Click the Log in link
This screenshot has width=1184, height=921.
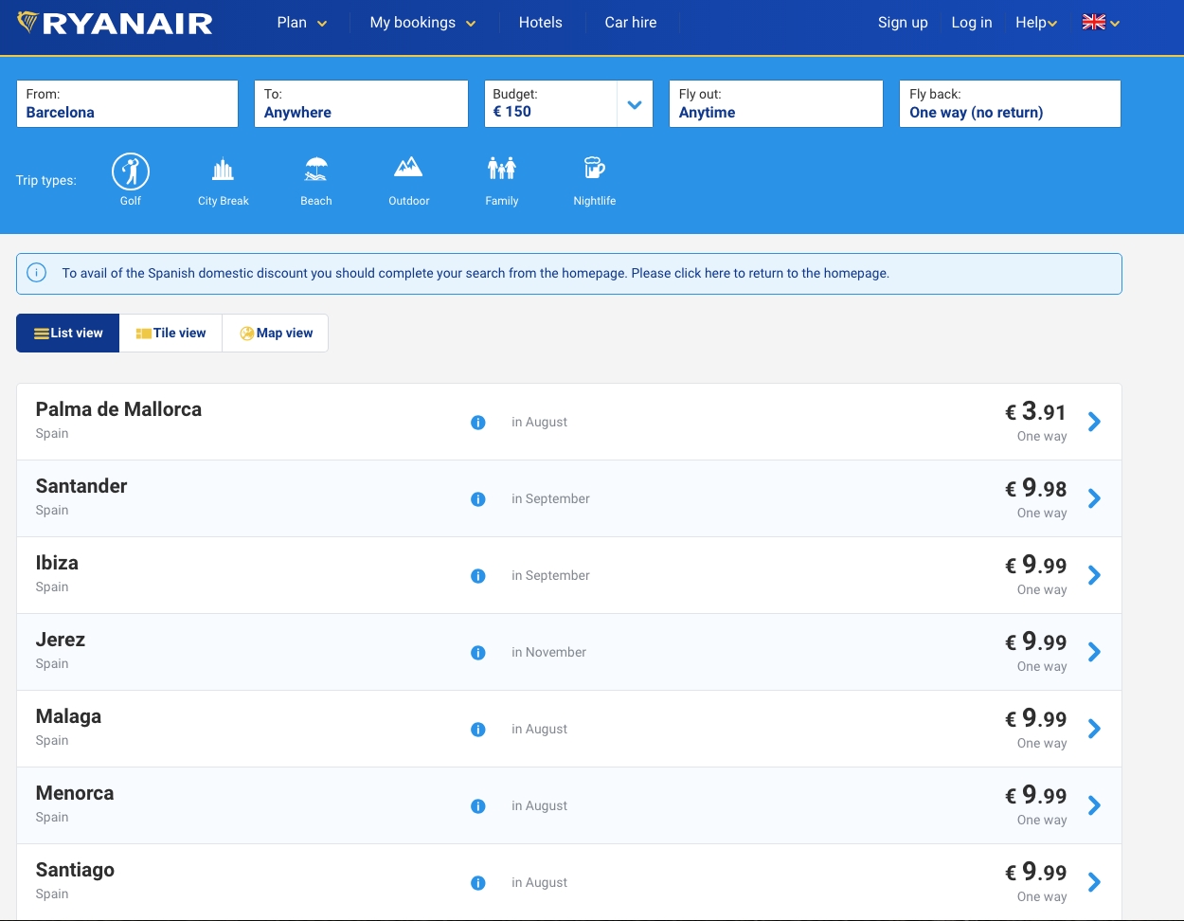[x=971, y=23]
